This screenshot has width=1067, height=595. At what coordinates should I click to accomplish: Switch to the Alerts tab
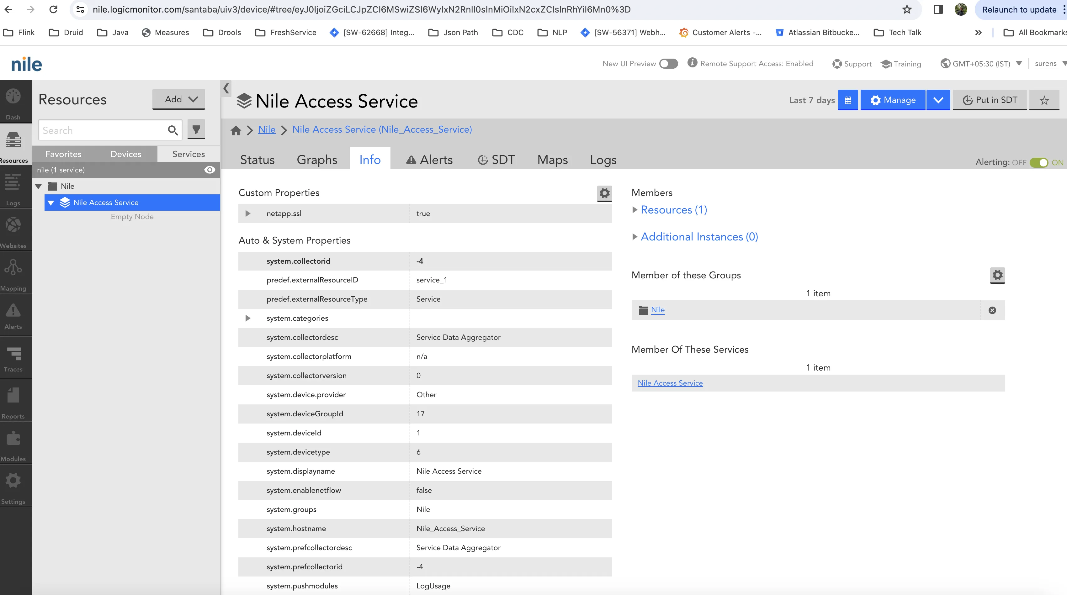(x=429, y=160)
